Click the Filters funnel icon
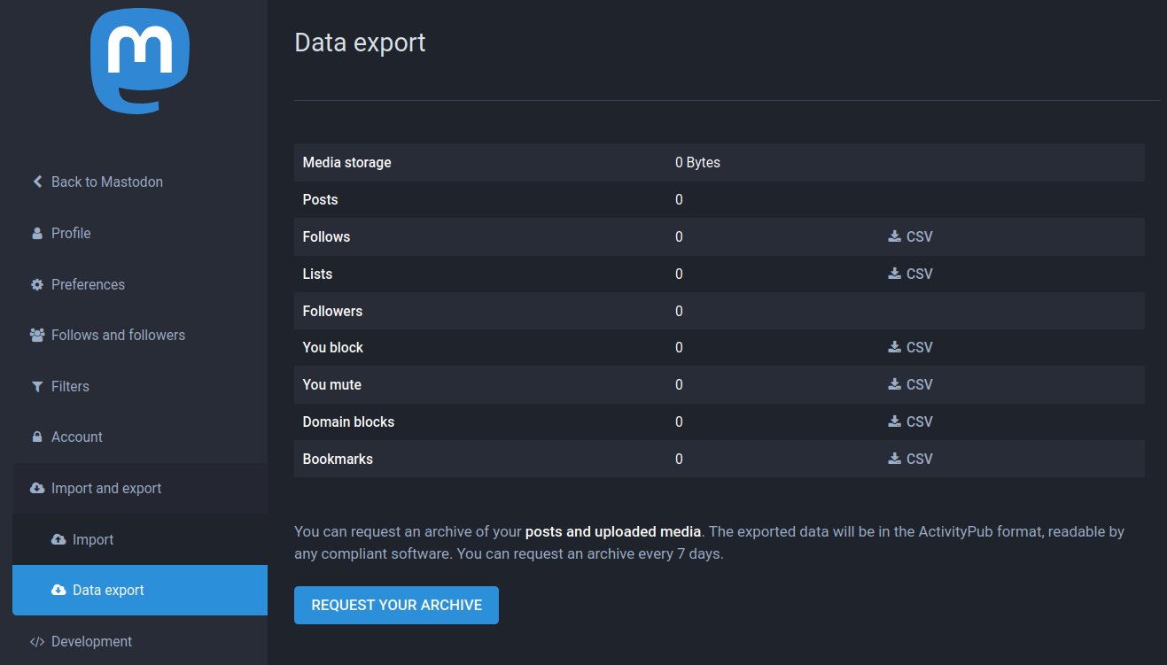This screenshot has height=665, width=1167. pos(37,386)
